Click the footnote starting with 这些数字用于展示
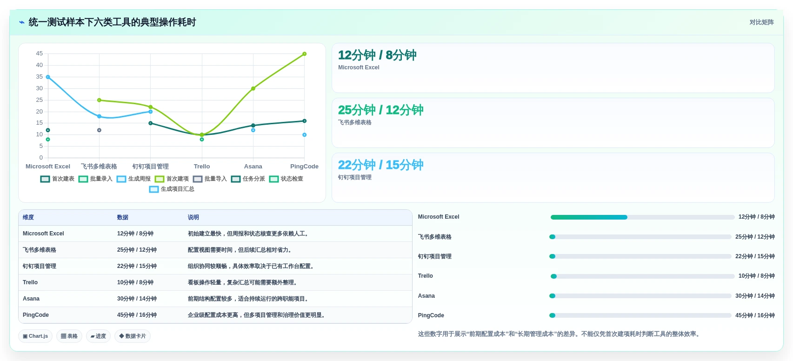Image resolution: width=793 pixels, height=361 pixels. (560, 334)
